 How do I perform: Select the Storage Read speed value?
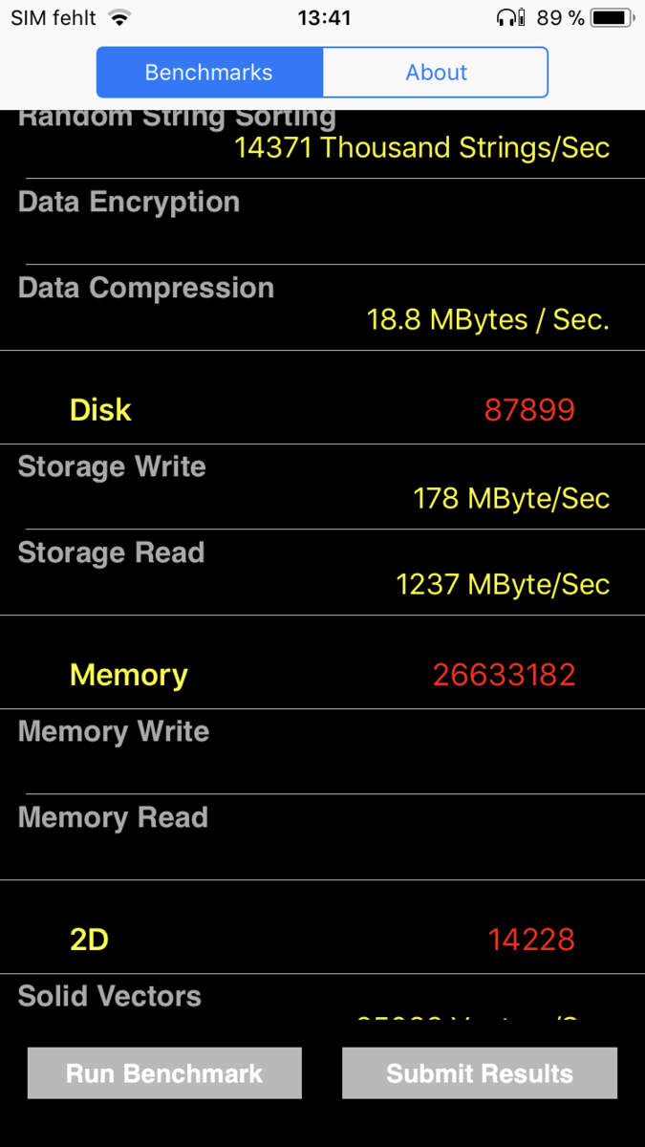[503, 584]
